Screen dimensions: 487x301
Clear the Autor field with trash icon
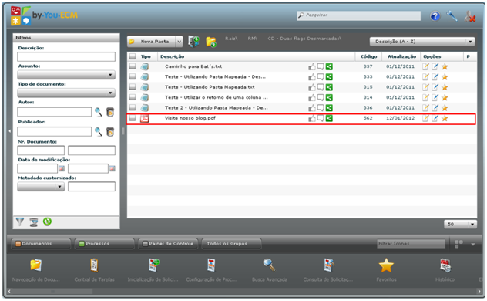pos(110,112)
